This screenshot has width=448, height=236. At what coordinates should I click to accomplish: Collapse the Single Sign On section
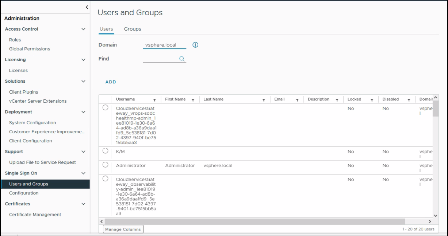[x=84, y=173]
